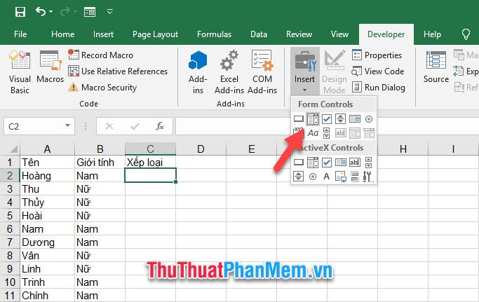Open the Undo history dropdown arrow
Image resolution: width=479 pixels, height=302 pixels.
[50, 12]
